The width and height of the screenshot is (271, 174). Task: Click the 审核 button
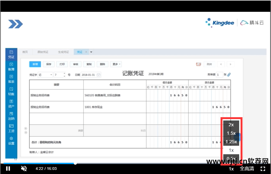click(x=76, y=64)
